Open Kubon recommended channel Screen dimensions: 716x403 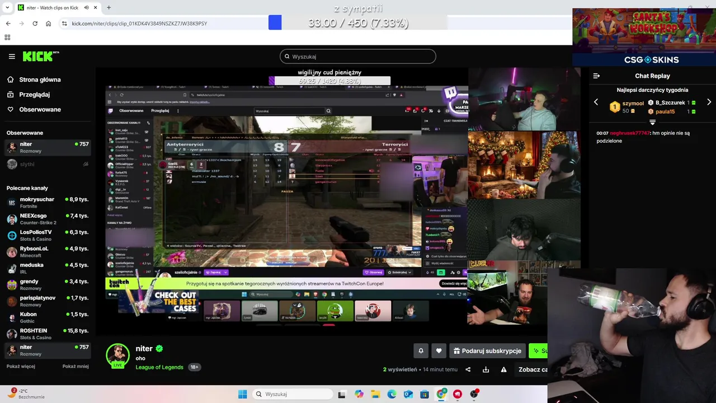click(x=48, y=317)
